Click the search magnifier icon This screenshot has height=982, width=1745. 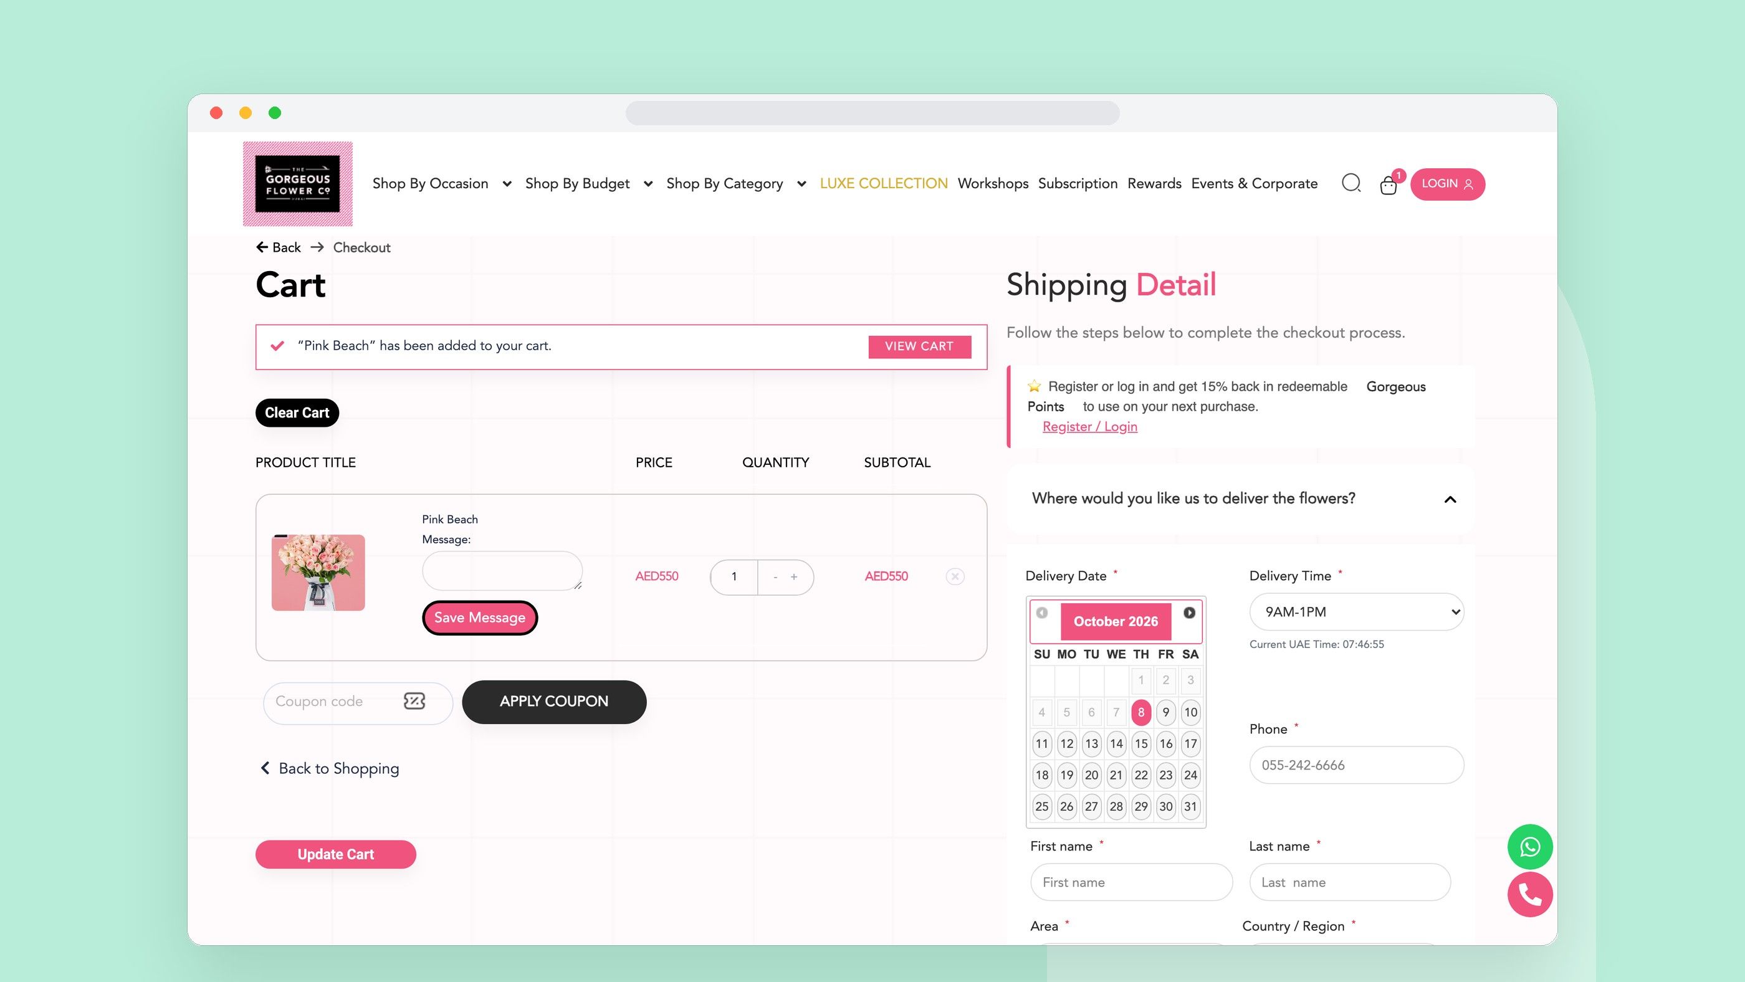[1351, 184]
